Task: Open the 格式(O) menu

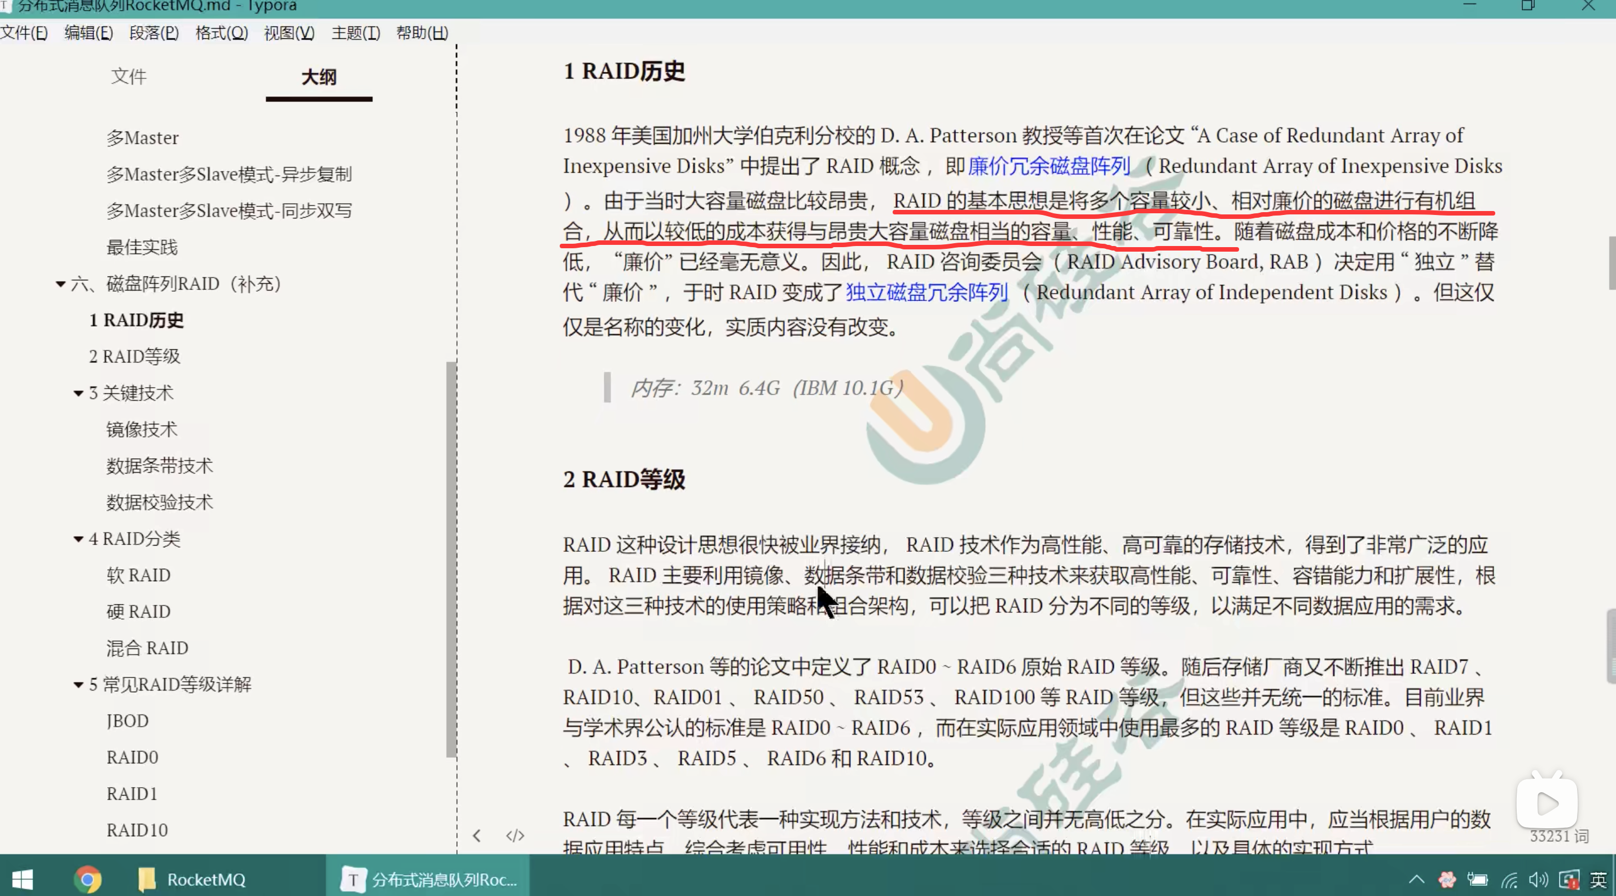Action: pyautogui.click(x=221, y=33)
